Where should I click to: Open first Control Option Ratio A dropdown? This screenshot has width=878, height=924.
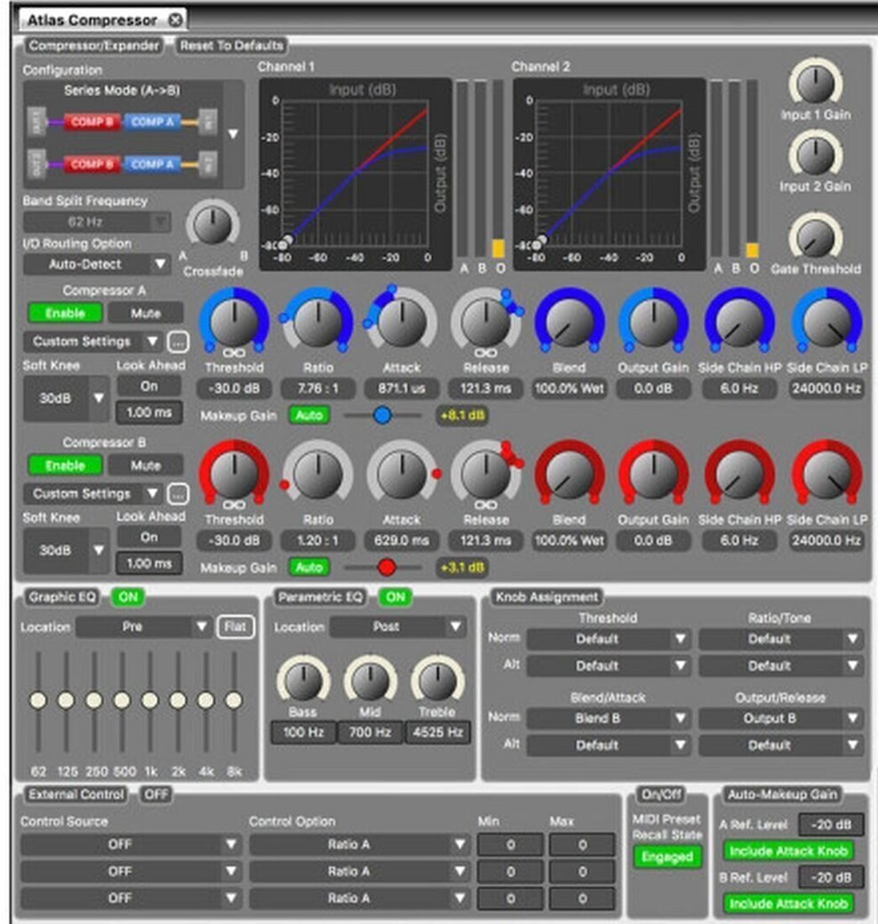point(359,844)
